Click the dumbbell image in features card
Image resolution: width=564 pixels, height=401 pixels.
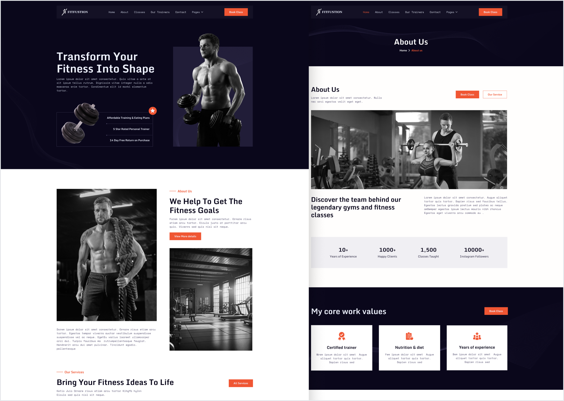[80, 123]
